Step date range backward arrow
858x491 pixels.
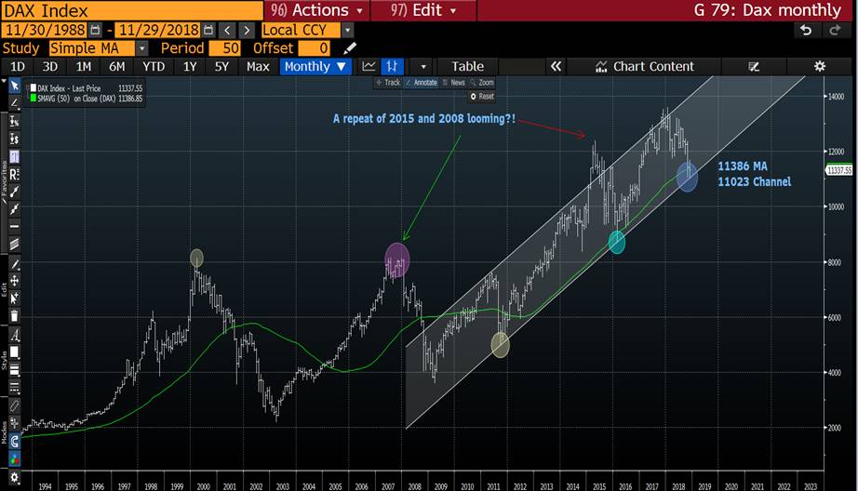(228, 30)
